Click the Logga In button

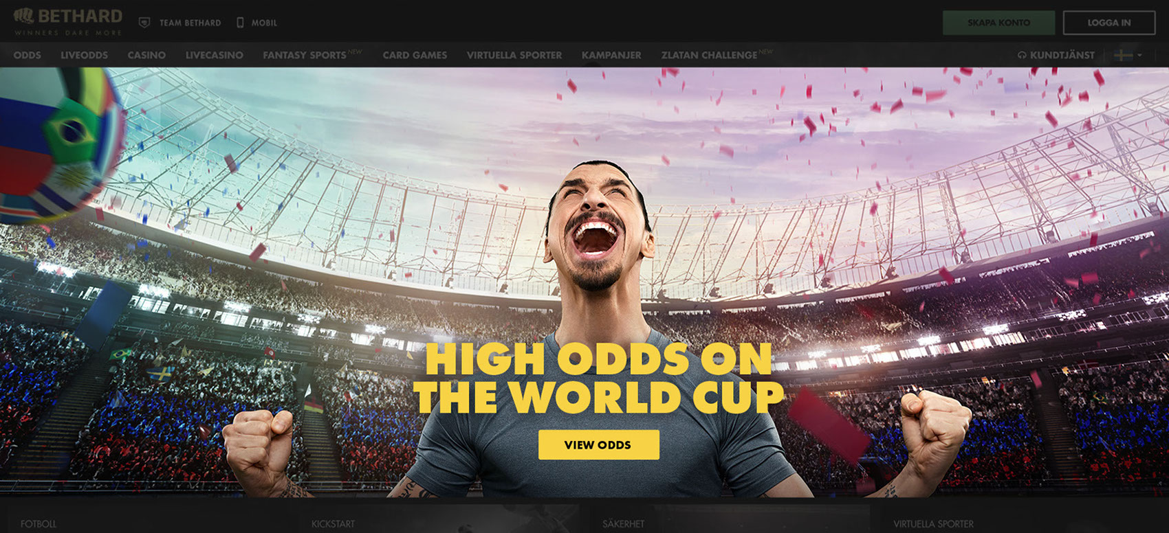coord(1109,23)
